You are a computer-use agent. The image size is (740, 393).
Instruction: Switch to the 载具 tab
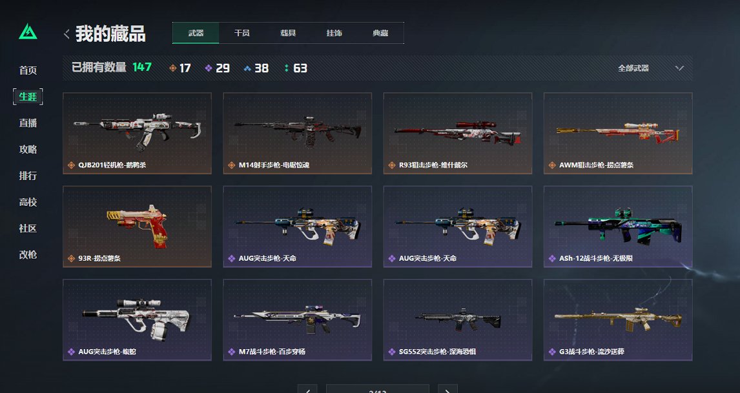[x=288, y=33]
